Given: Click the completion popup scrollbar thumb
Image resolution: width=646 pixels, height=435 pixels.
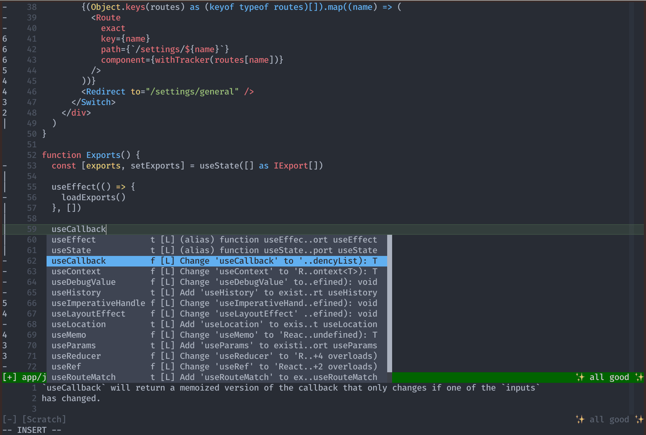Looking at the screenshot, I should point(390,303).
